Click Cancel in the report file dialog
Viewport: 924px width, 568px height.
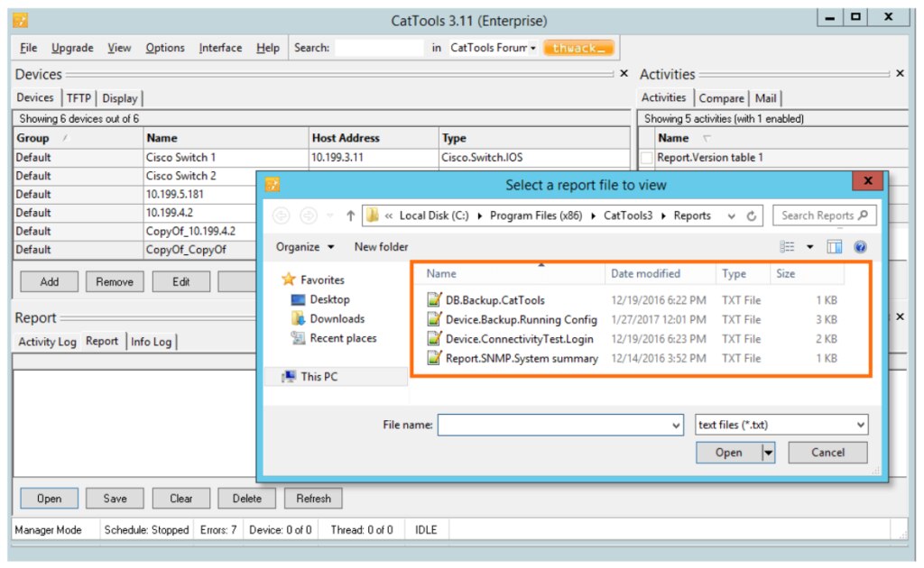tap(827, 452)
